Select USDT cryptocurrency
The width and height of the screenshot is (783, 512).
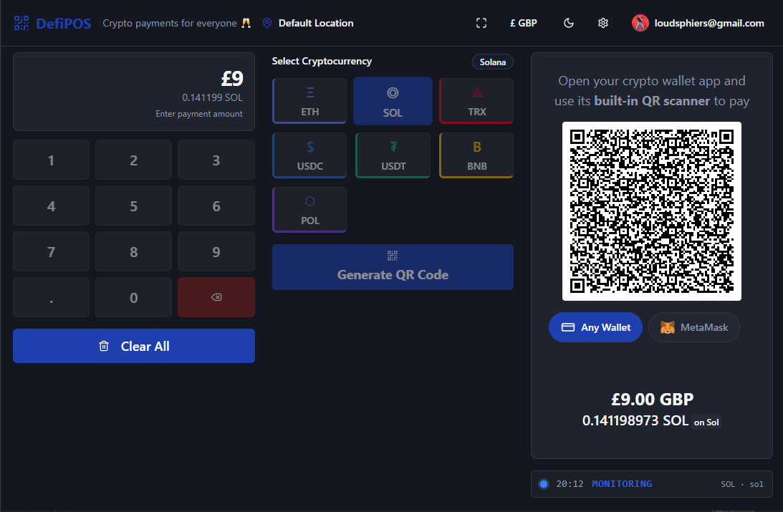pos(393,155)
